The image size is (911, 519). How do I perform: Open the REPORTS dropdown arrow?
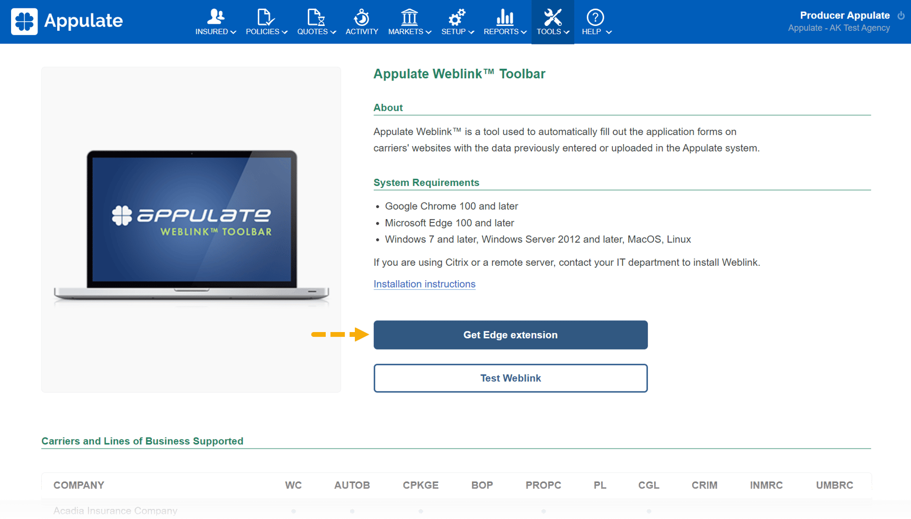point(523,32)
